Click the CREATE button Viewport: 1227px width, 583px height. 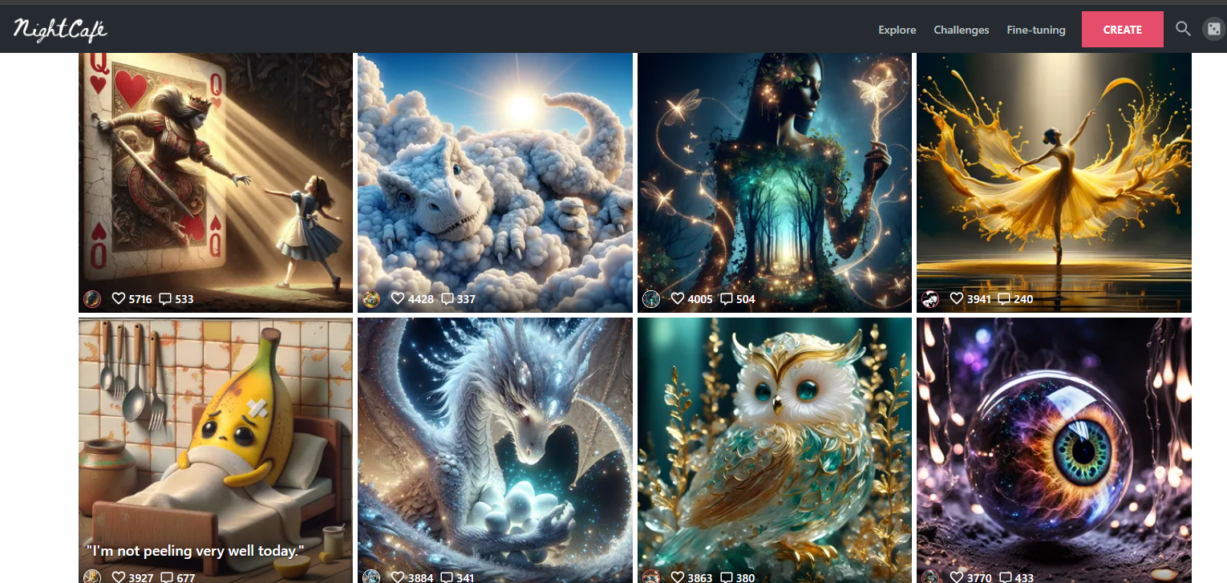click(x=1122, y=30)
